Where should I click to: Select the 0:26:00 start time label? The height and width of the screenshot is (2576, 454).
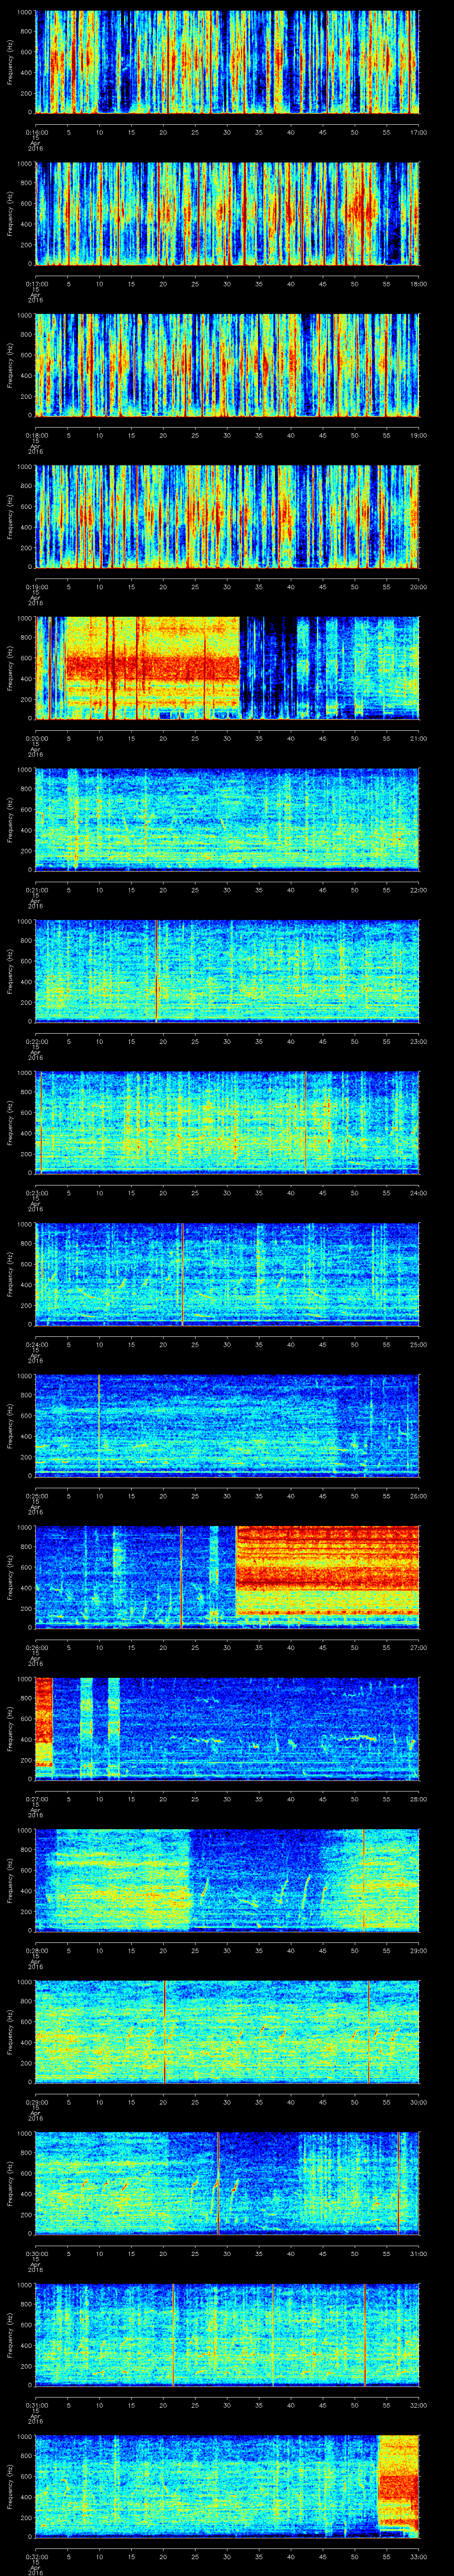[x=36, y=1647]
